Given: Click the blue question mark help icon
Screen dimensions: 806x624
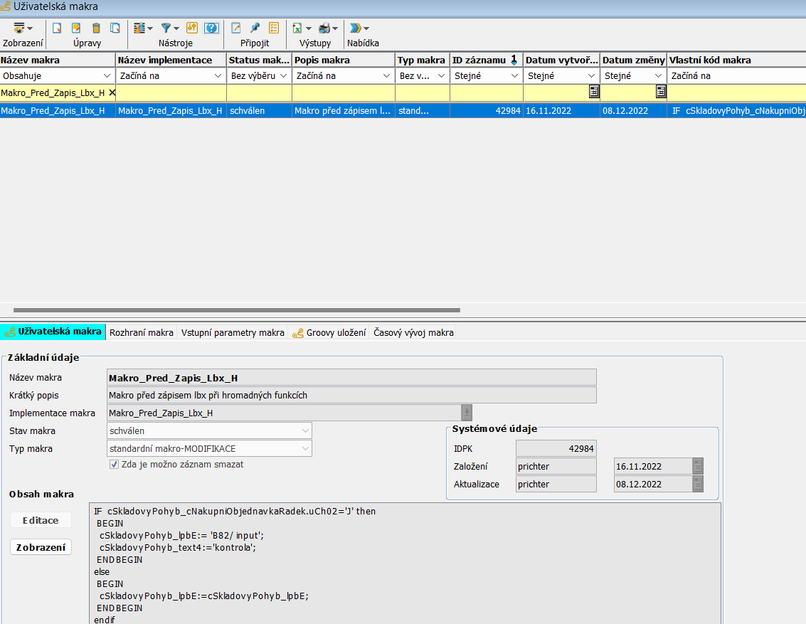Looking at the screenshot, I should pyautogui.click(x=211, y=28).
